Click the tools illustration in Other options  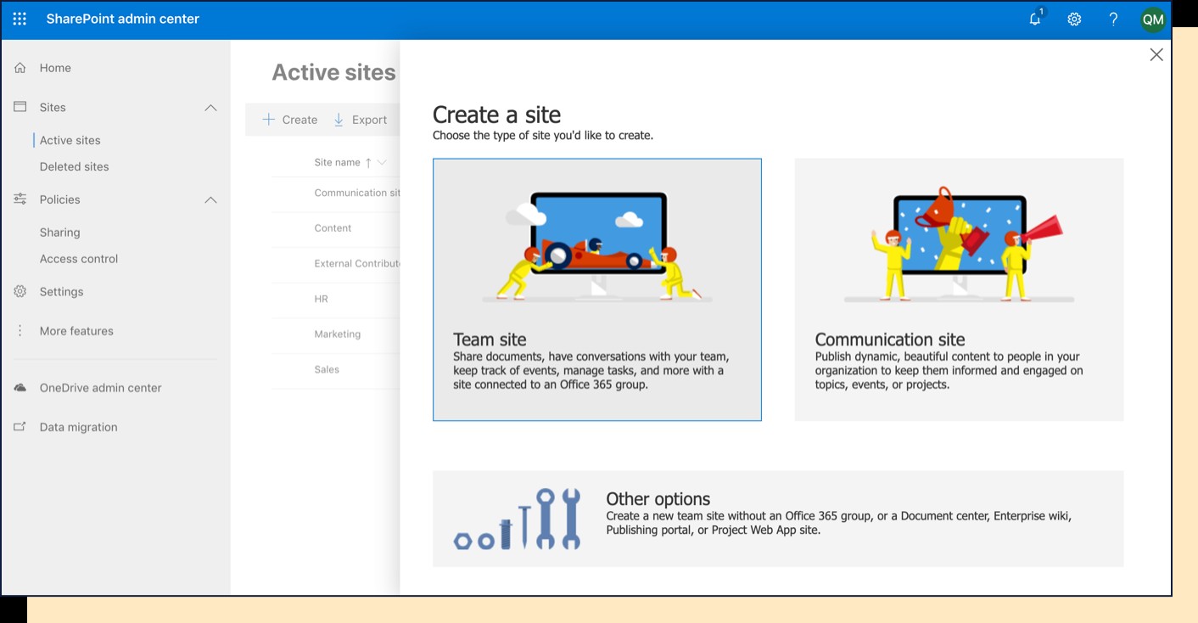point(518,519)
